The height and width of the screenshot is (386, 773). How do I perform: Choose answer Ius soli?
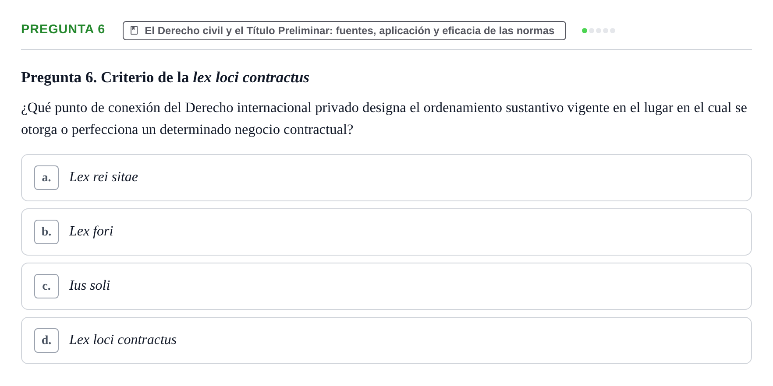click(89, 285)
